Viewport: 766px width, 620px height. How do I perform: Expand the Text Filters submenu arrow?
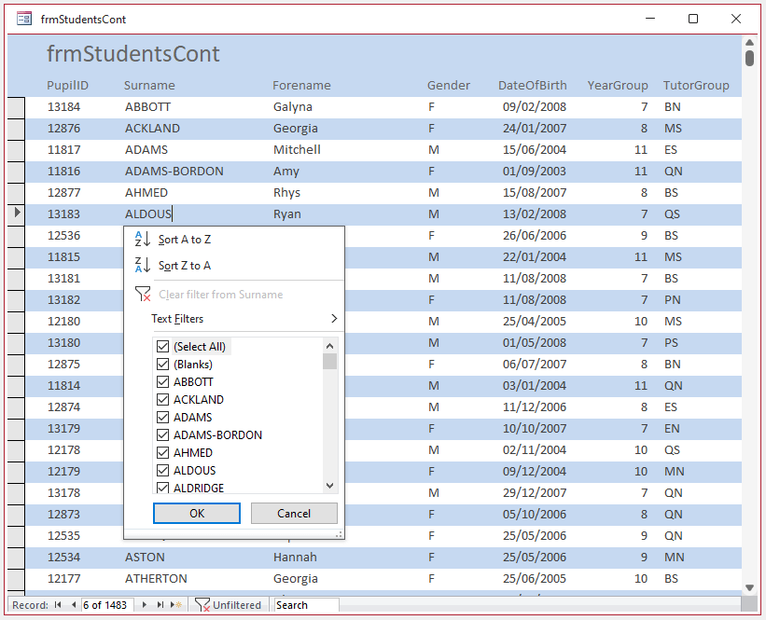[x=334, y=318]
